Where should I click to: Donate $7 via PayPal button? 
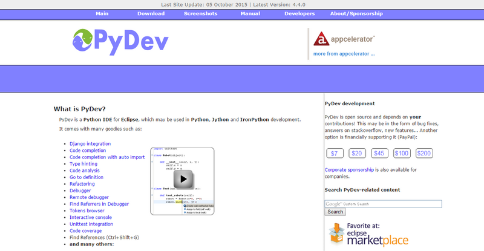coord(335,153)
